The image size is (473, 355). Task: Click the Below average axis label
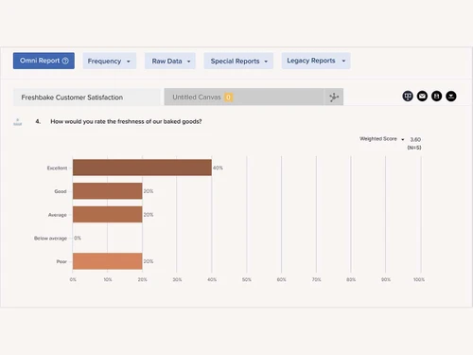50,239
